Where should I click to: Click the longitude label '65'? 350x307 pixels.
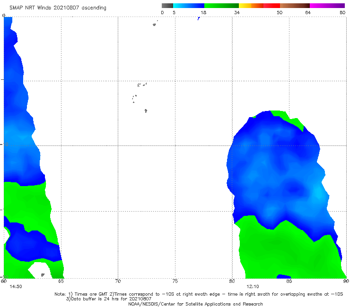click(61, 281)
